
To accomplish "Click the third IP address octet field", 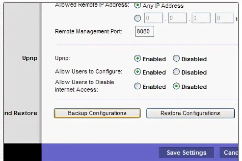I will (x=201, y=18).
